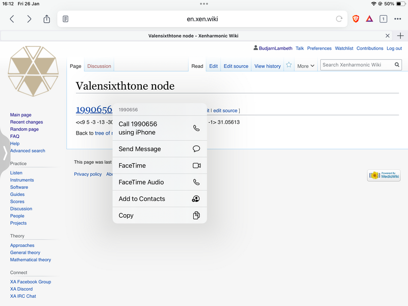Open a new tab with the plus icon

click(x=400, y=36)
